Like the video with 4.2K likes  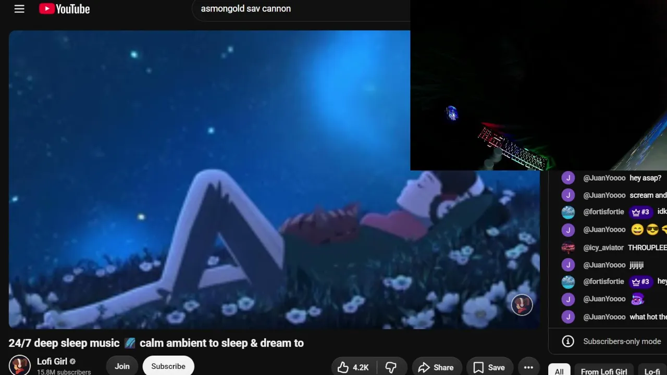(x=354, y=367)
